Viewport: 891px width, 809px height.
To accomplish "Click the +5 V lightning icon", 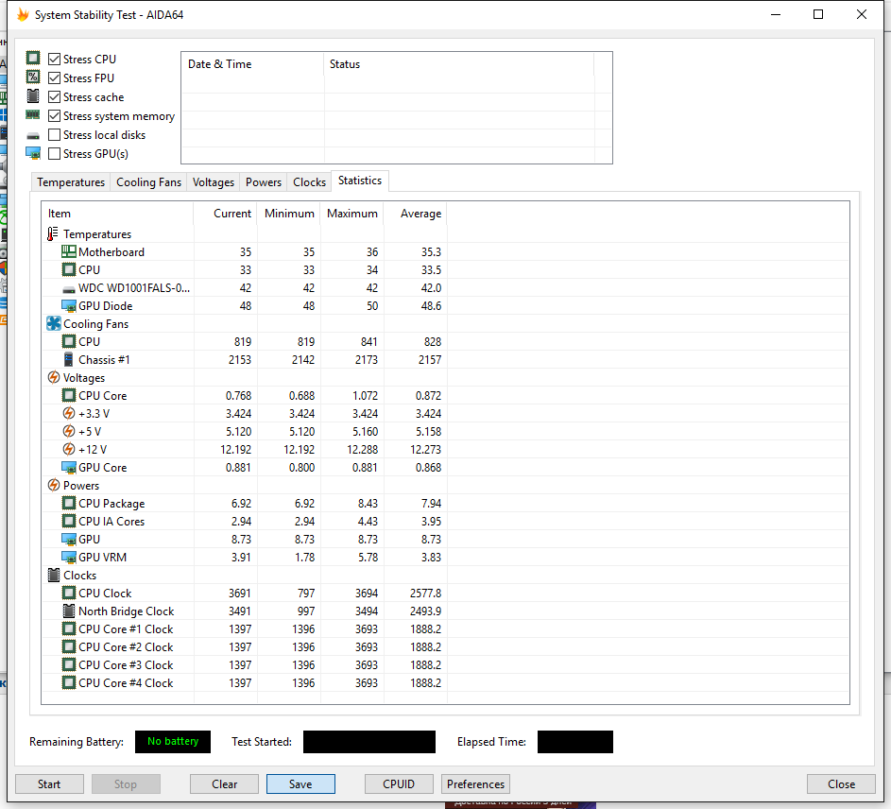I will pos(69,431).
